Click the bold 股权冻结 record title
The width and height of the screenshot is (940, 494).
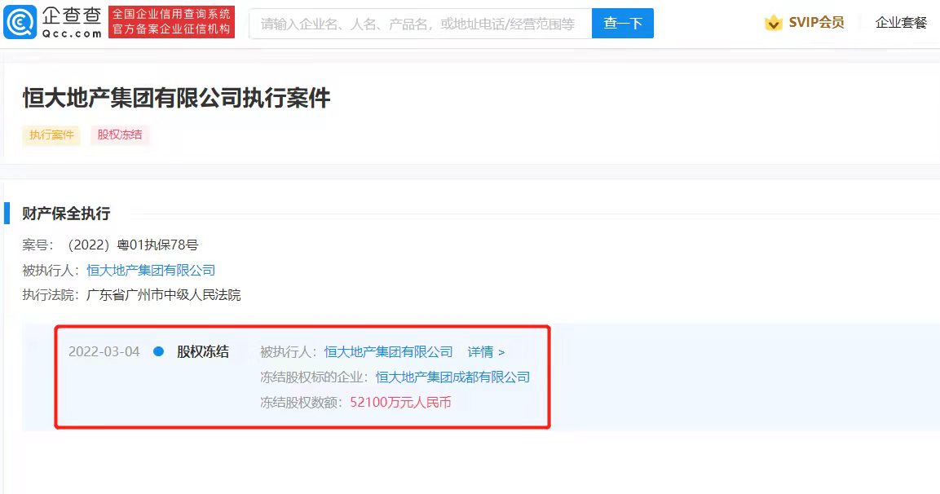pos(203,352)
